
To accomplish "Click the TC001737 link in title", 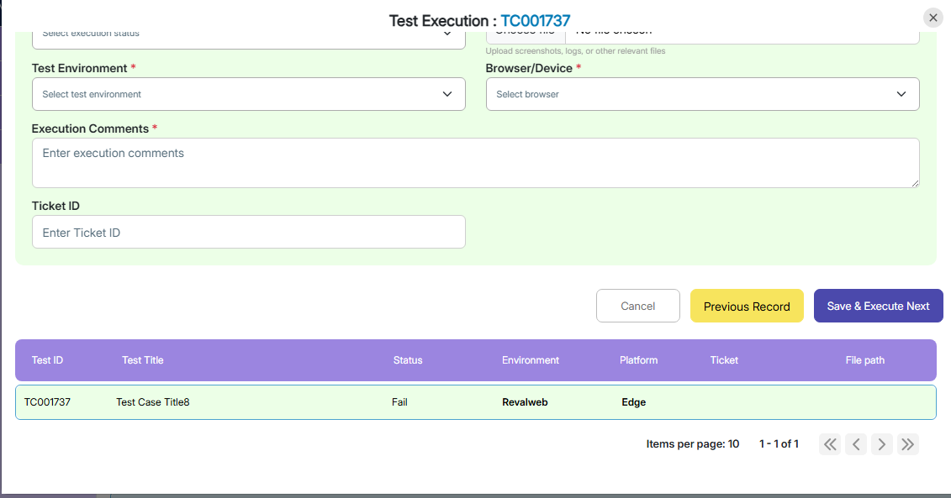I will pyautogui.click(x=536, y=21).
